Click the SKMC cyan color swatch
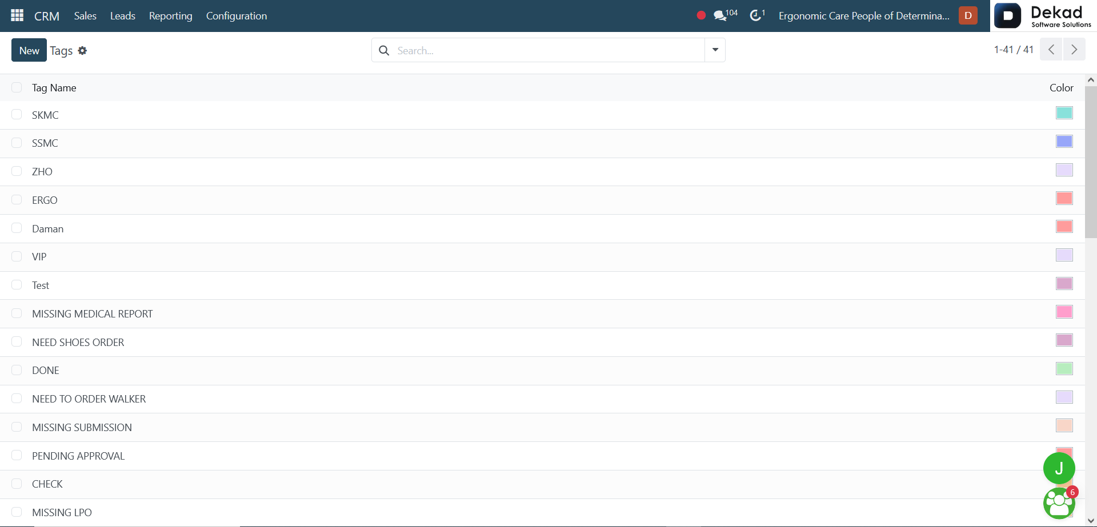 1064,113
